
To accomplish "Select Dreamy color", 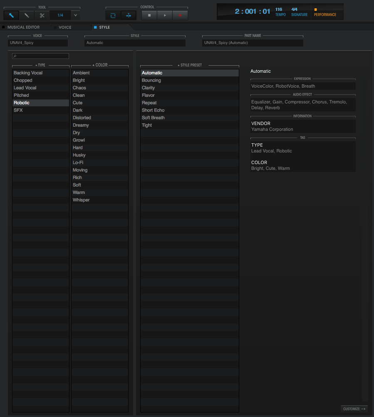I will (x=100, y=125).
